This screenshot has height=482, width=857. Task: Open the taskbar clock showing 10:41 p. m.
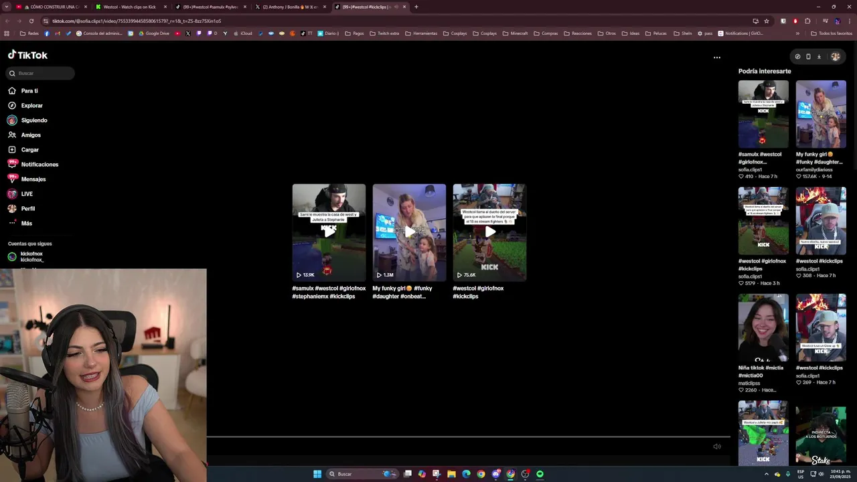pyautogui.click(x=840, y=474)
